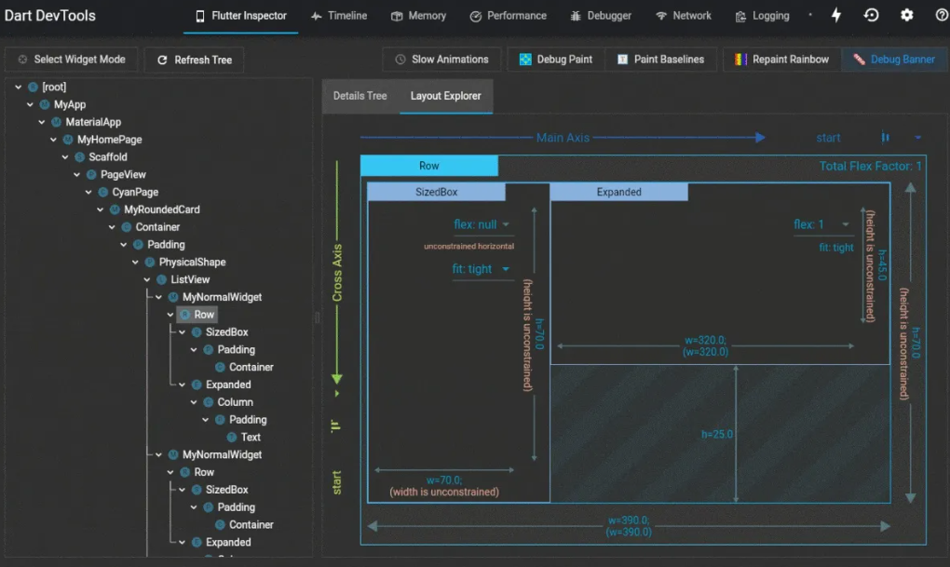Click the ListView widget icon
This screenshot has width=950, height=567.
tap(161, 279)
